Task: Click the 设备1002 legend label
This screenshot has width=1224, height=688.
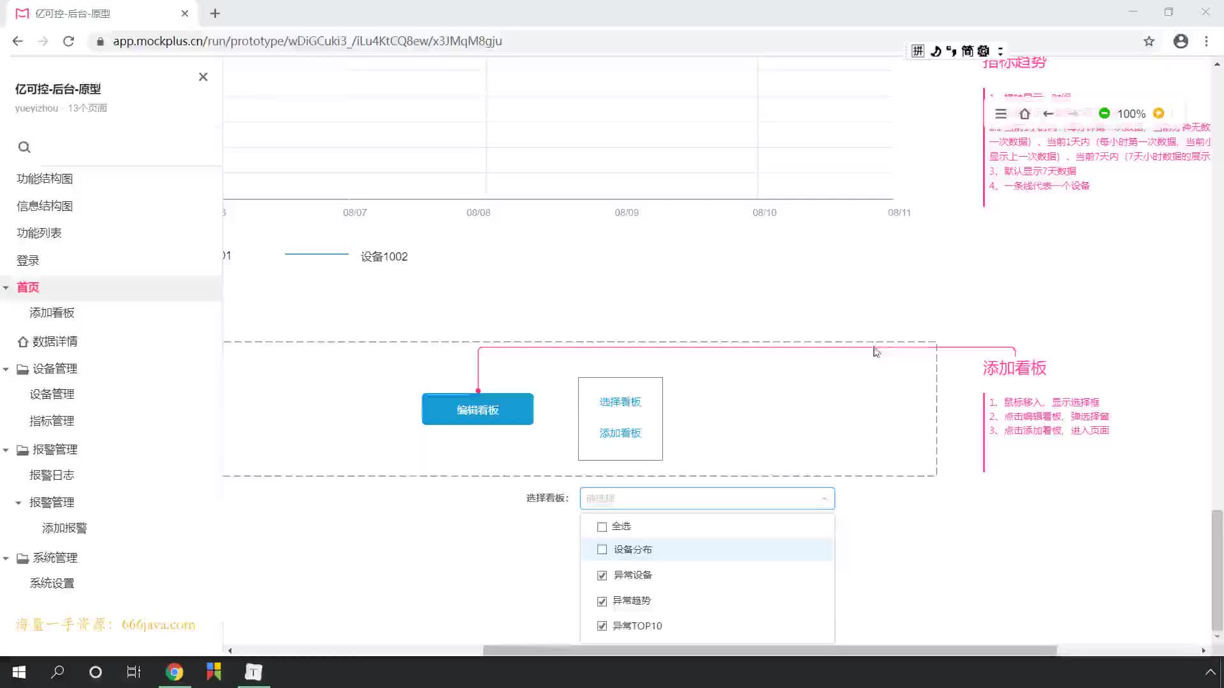Action: [x=384, y=257]
